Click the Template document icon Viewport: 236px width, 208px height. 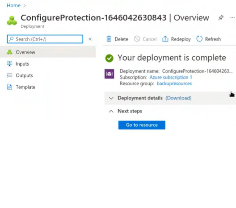tap(9, 87)
